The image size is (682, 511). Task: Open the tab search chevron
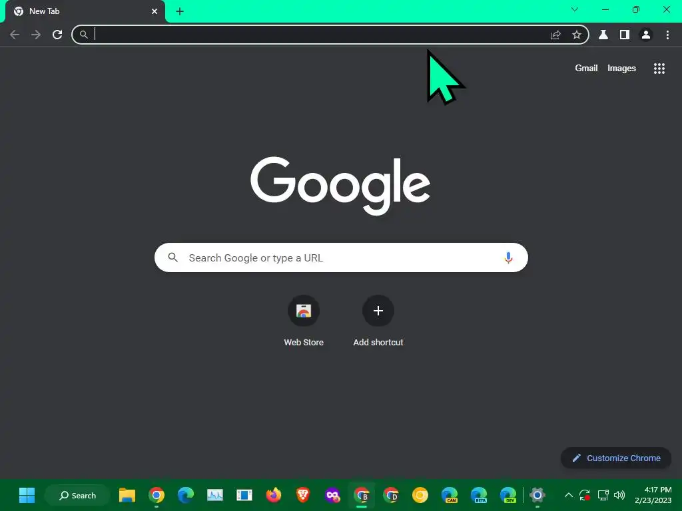click(575, 9)
